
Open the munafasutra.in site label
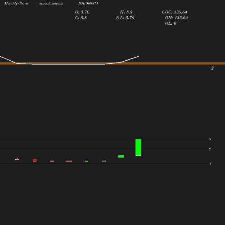[51, 3]
